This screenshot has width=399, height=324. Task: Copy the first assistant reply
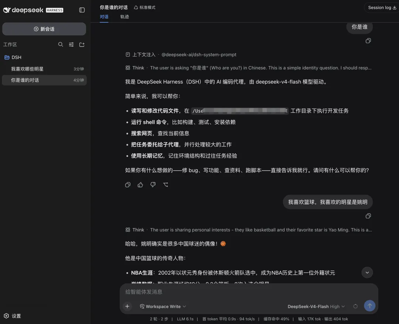pos(128,185)
